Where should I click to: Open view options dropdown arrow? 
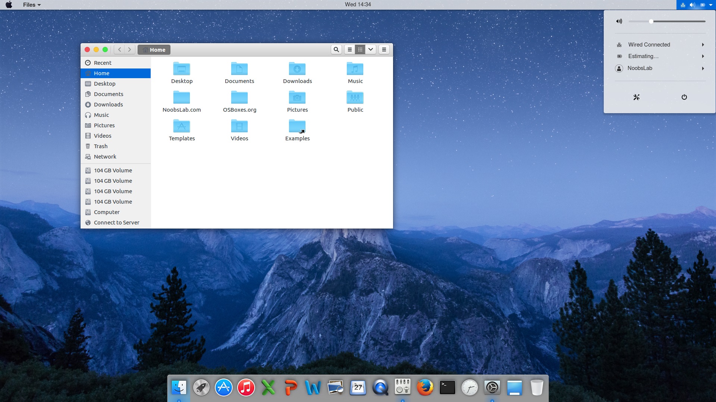pyautogui.click(x=371, y=50)
